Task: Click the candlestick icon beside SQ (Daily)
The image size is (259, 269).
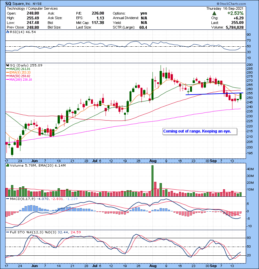Action: pyautogui.click(x=7, y=65)
